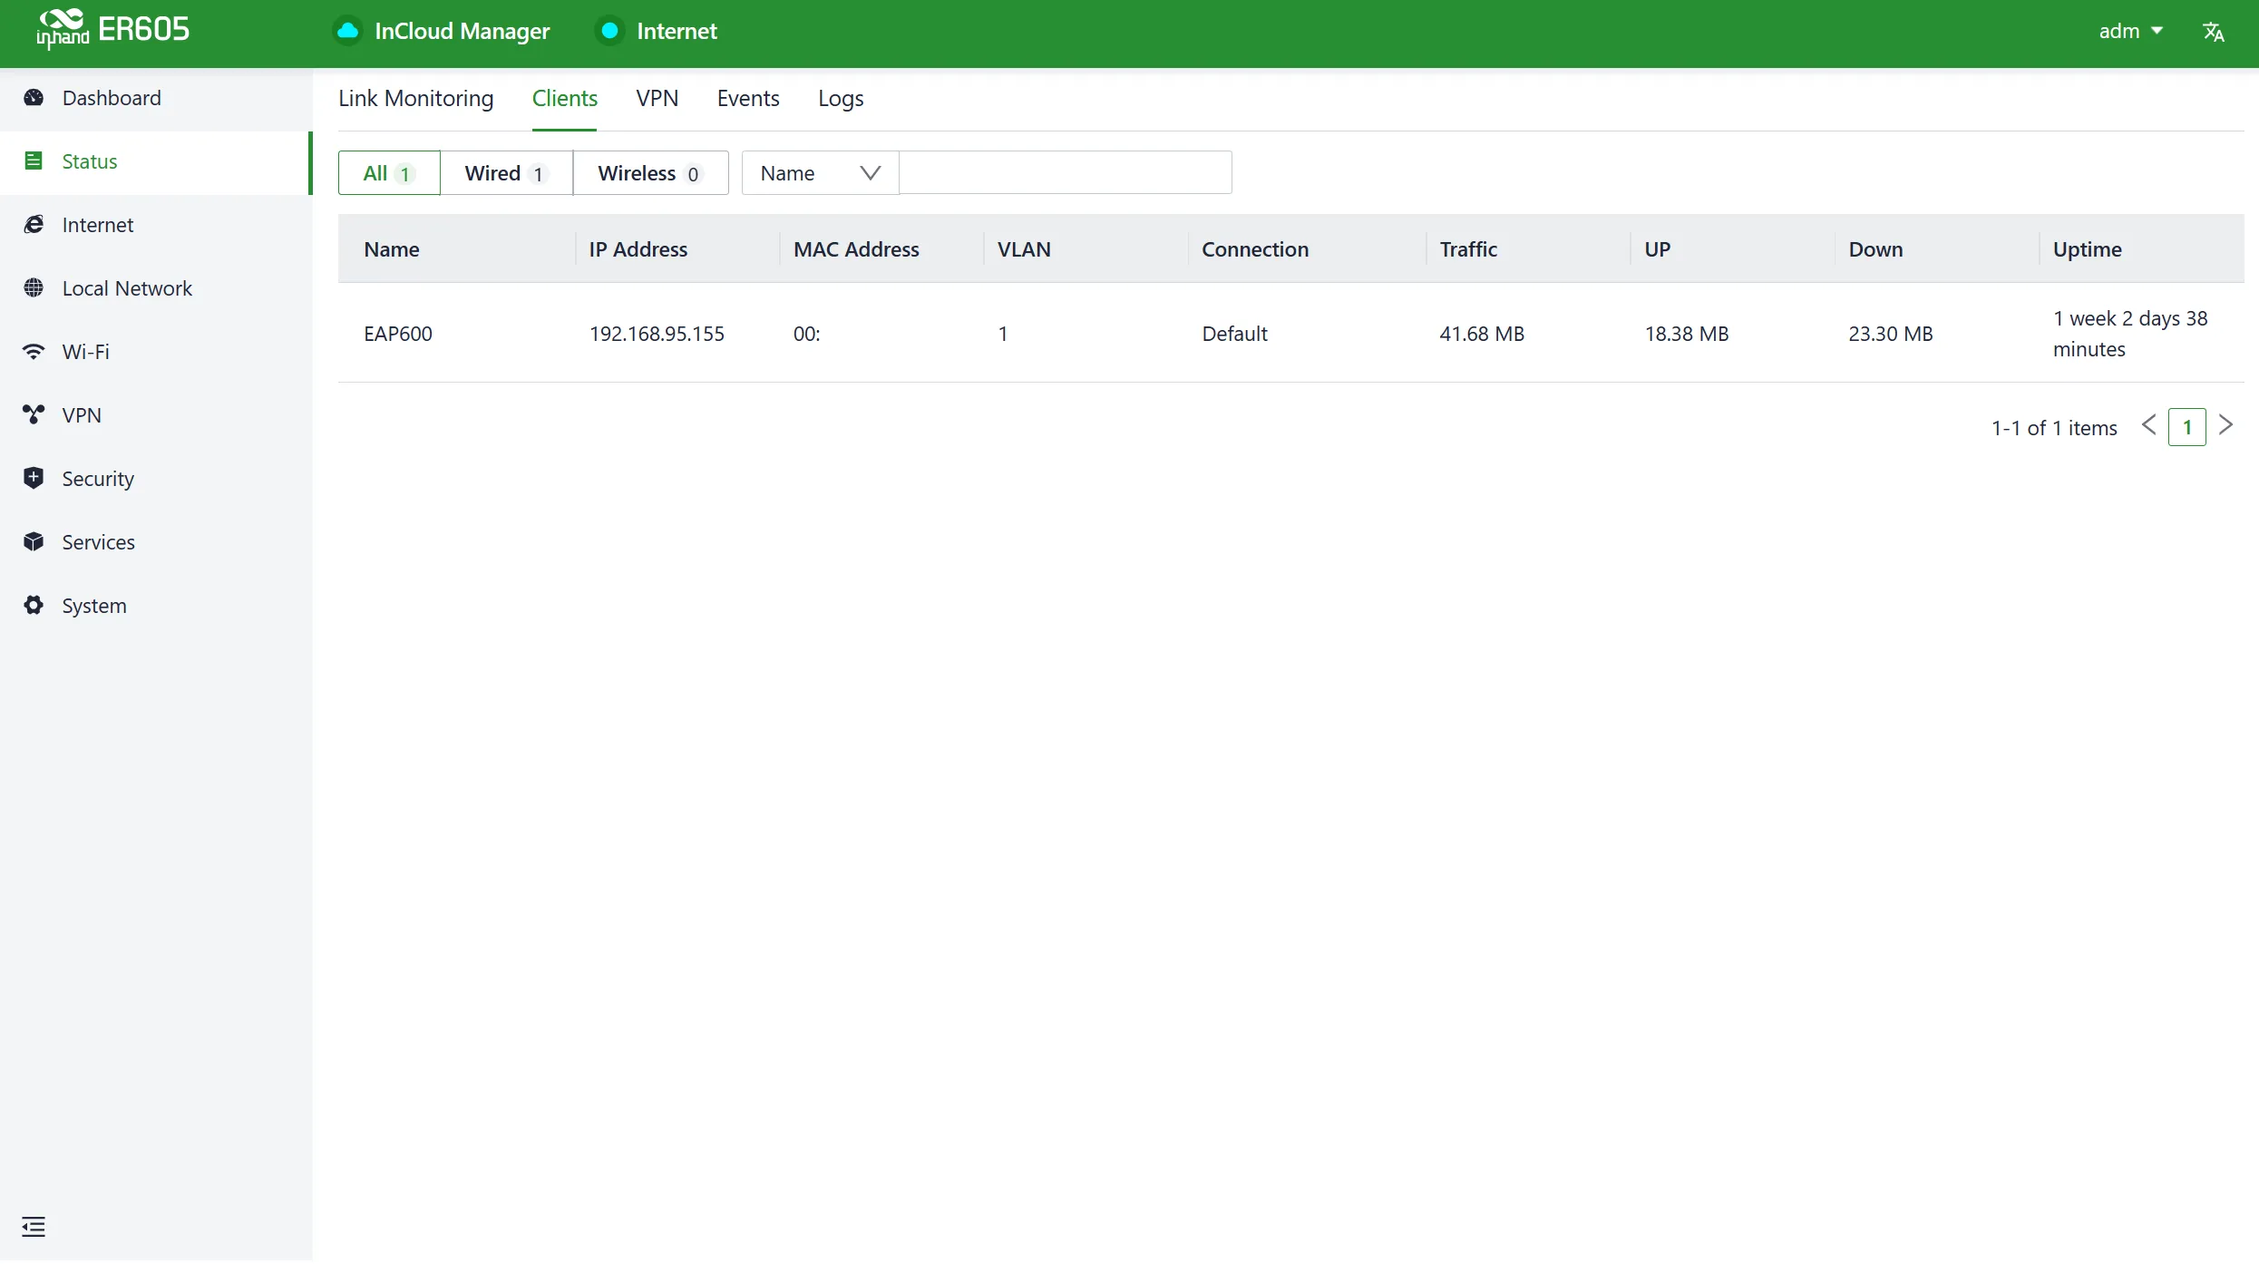Screen dimensions: 2259x1264
Task: Expand the Name search-field dropdown
Action: pos(820,173)
